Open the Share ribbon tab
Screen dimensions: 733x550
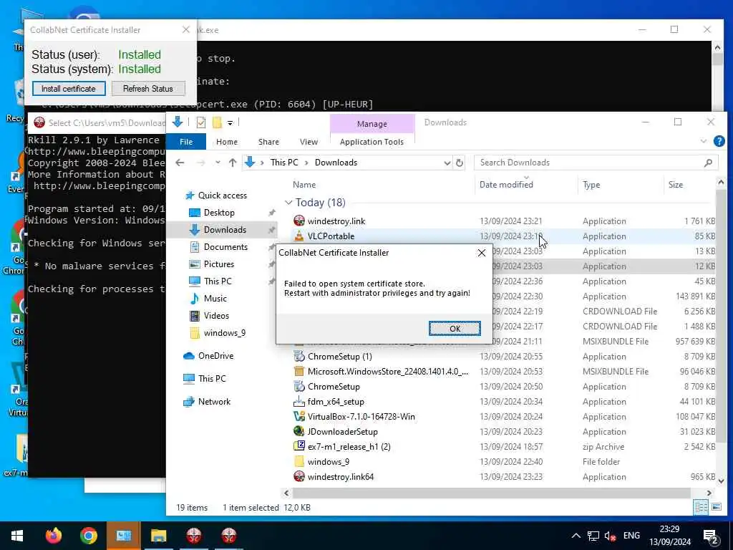pos(268,142)
